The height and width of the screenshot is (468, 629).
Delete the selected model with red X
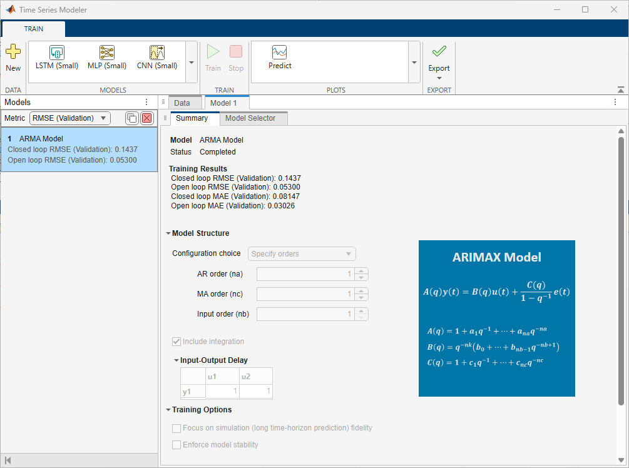pos(147,118)
